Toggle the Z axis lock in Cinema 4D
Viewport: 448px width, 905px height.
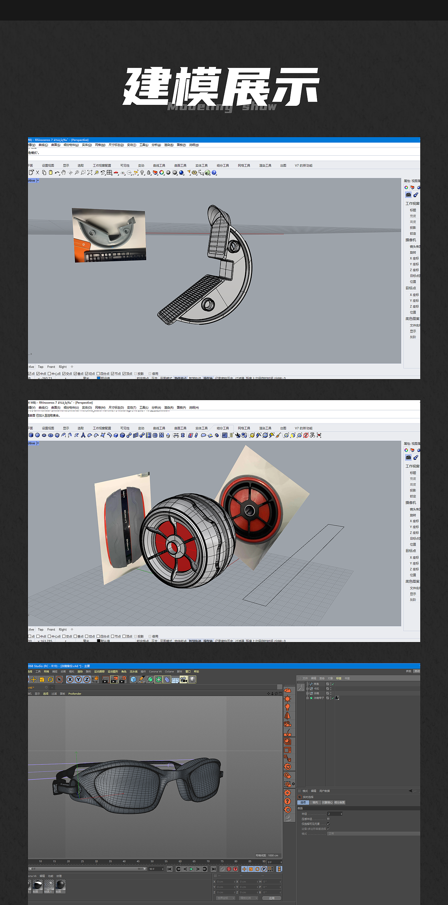click(87, 680)
